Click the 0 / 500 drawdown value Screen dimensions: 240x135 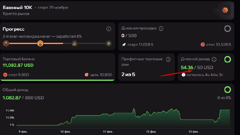129,36
